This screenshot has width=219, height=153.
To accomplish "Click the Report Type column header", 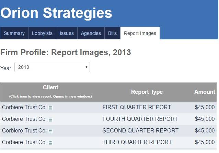I will click(147, 92).
